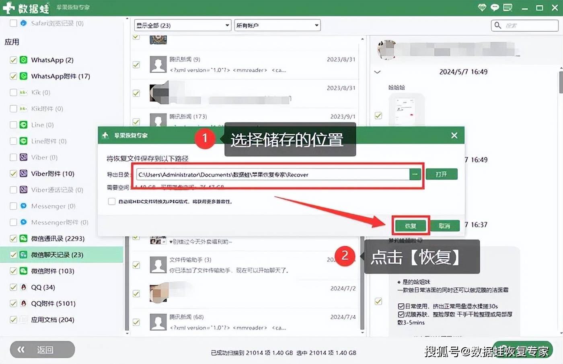Screen dimensions: 563x364
Task: Select QQ附件 (5101) in sidebar
Action: pos(53,303)
